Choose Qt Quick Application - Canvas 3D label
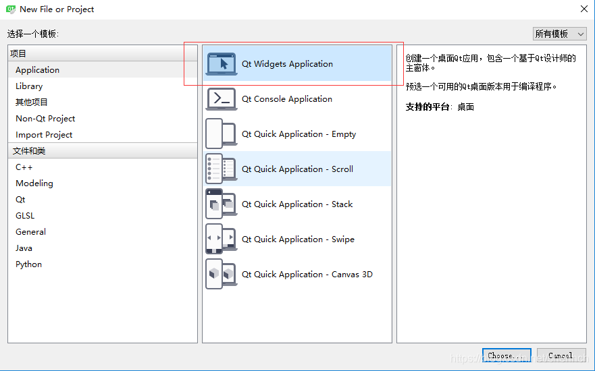595x371 pixels. [x=307, y=275]
